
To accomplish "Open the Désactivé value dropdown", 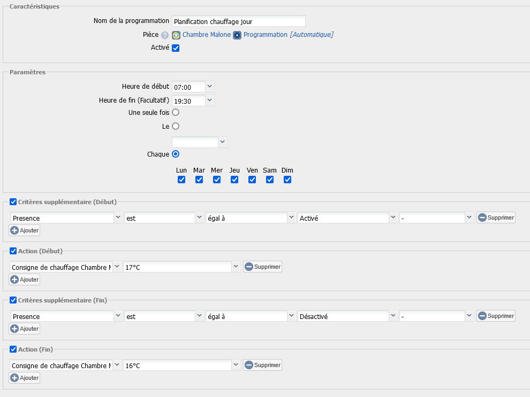I will click(393, 316).
